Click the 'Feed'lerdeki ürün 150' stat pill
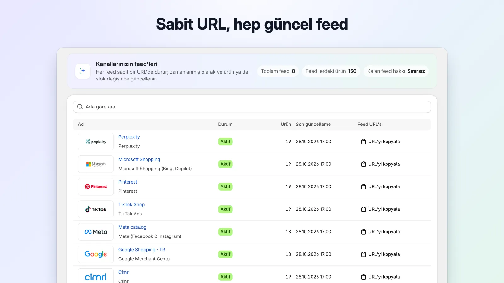 click(331, 71)
